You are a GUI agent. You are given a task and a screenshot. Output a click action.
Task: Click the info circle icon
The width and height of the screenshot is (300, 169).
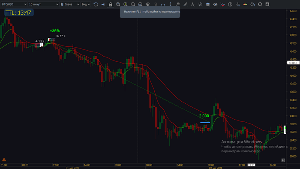click(230, 4)
